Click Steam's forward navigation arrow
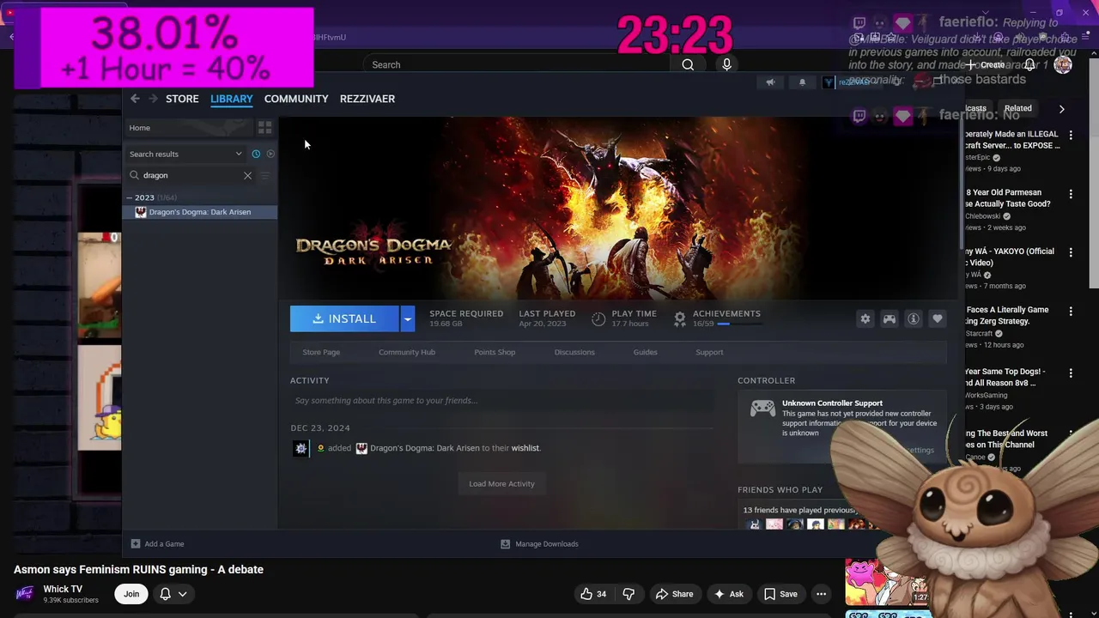The image size is (1099, 618). (x=153, y=99)
